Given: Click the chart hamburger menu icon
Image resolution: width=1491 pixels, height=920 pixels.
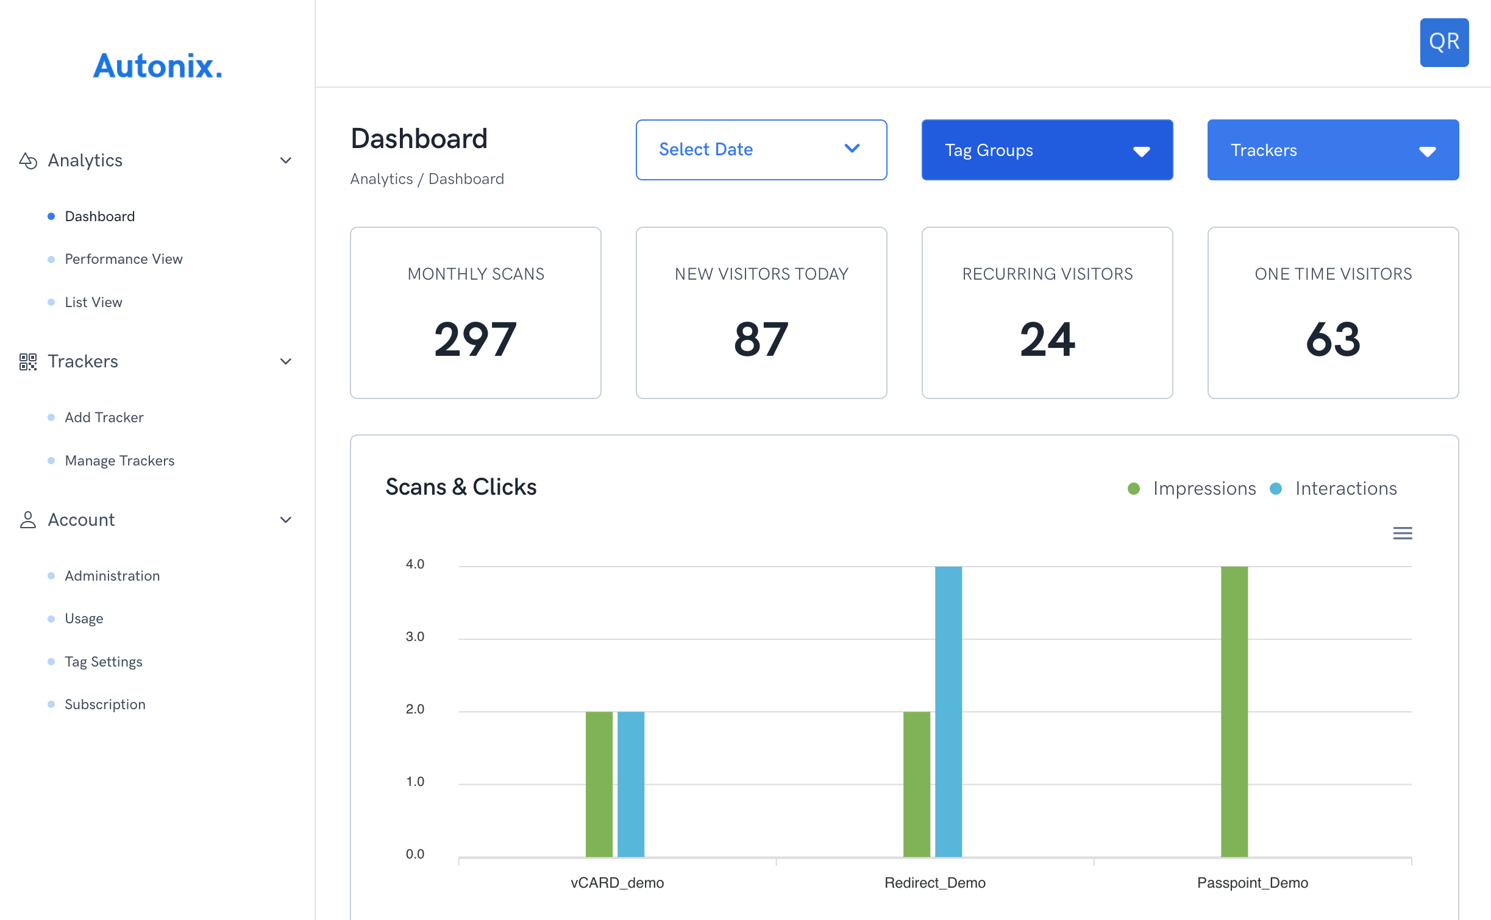Looking at the screenshot, I should coord(1404,534).
